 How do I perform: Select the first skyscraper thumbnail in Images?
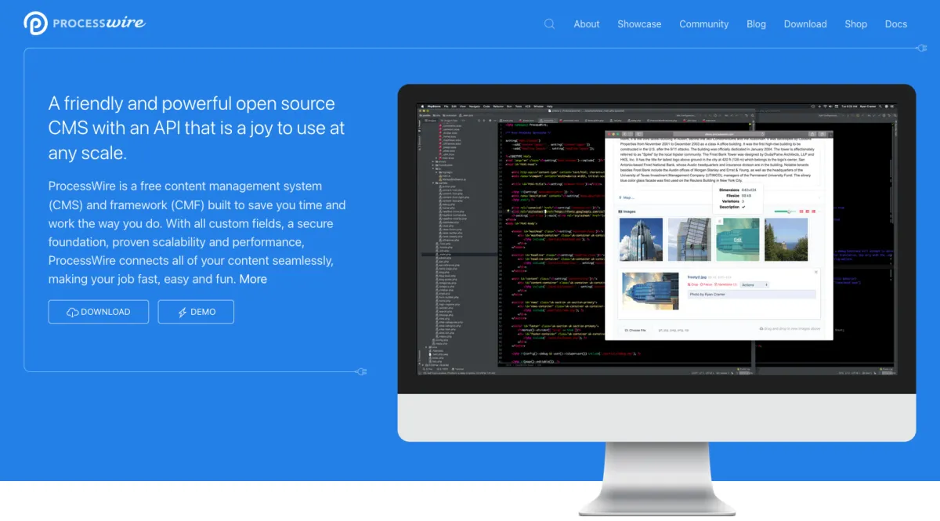[x=641, y=240]
